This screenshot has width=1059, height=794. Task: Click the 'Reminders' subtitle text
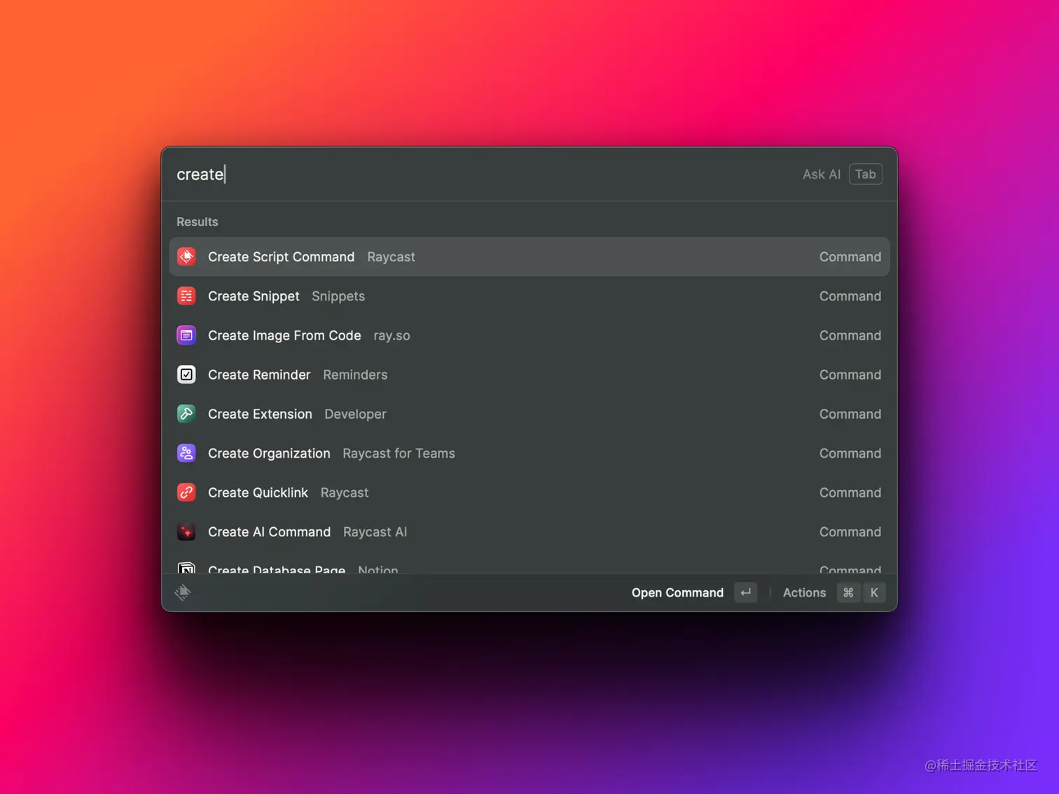(355, 375)
